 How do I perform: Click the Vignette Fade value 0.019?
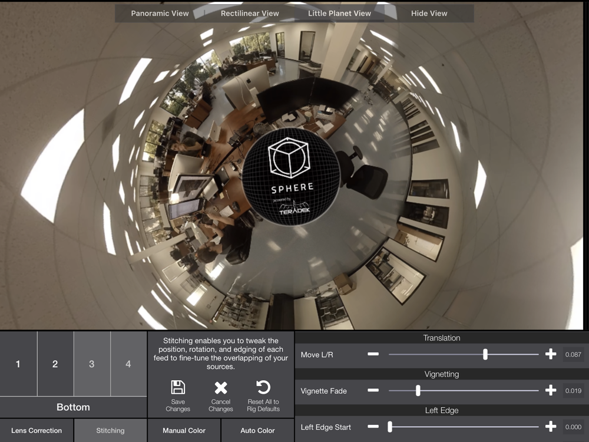tap(573, 391)
